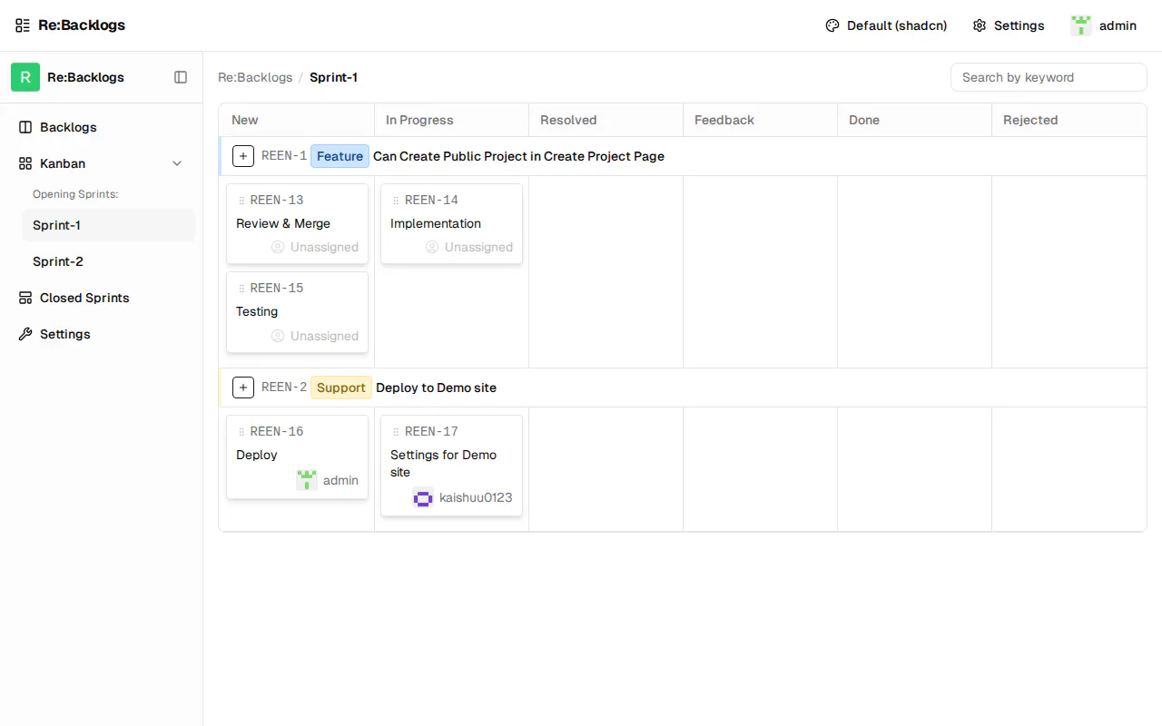Image resolution: width=1162 pixels, height=726 pixels.
Task: Click the drag handle on REEN-16 card
Action: click(x=241, y=432)
